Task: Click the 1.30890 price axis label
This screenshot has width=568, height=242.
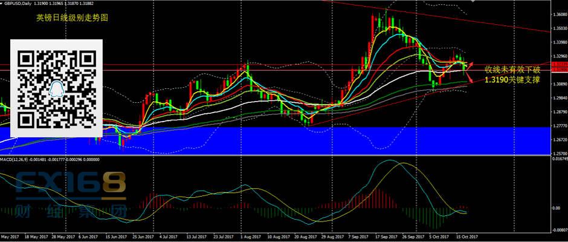Action: [560, 84]
